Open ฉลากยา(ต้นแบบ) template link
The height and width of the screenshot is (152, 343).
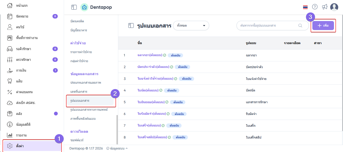tap(150, 55)
